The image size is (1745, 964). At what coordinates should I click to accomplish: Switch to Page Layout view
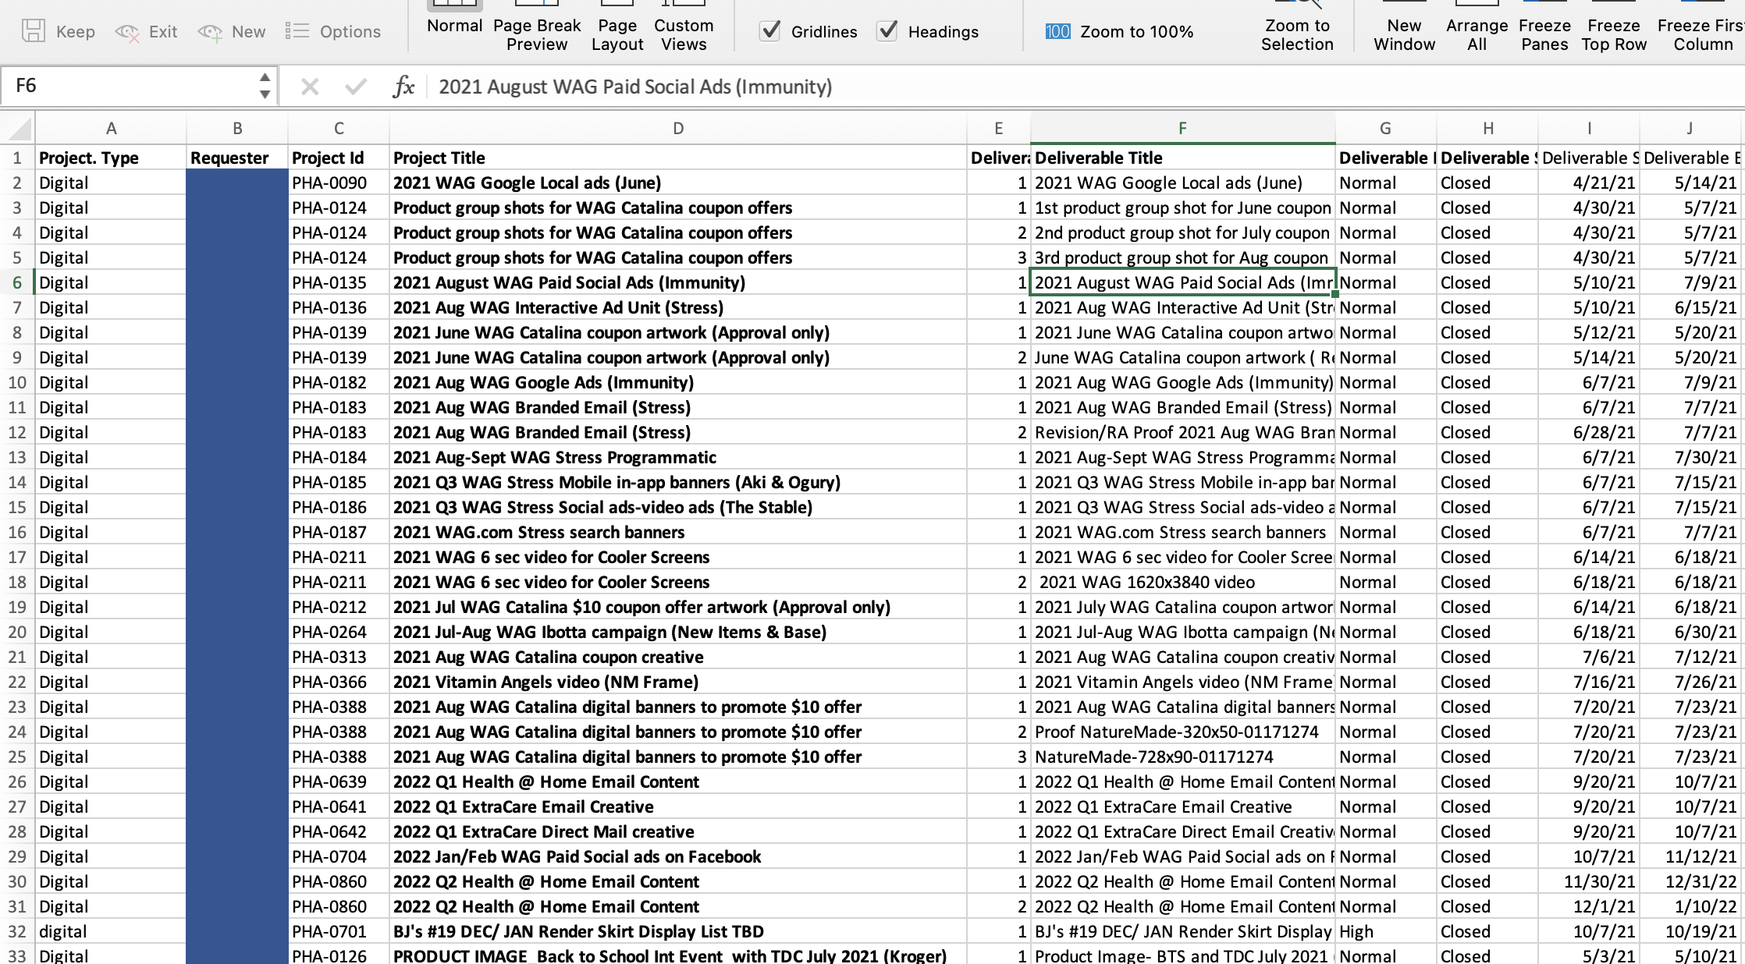[x=617, y=26]
